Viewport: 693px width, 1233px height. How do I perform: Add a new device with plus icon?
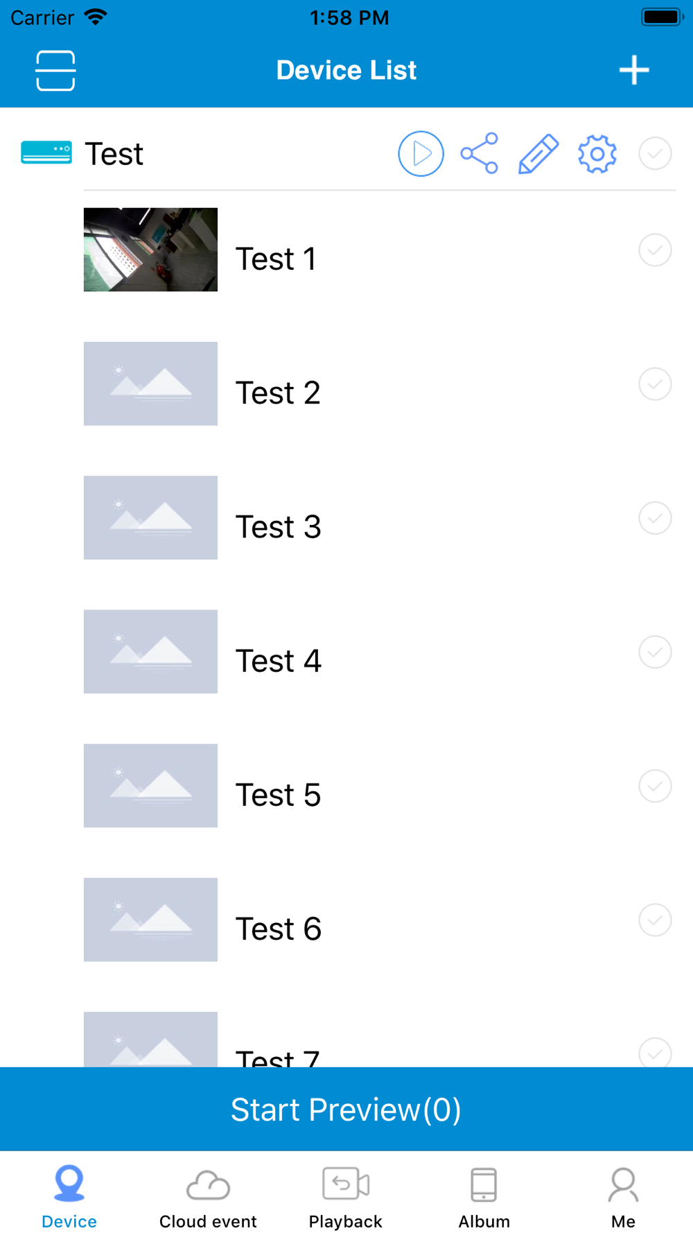click(634, 70)
